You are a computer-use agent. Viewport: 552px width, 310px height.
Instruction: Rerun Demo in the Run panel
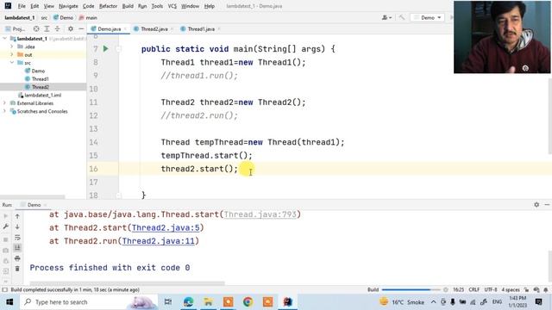pos(6,216)
